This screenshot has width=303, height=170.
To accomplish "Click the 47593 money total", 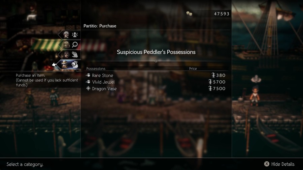I will [222, 14].
